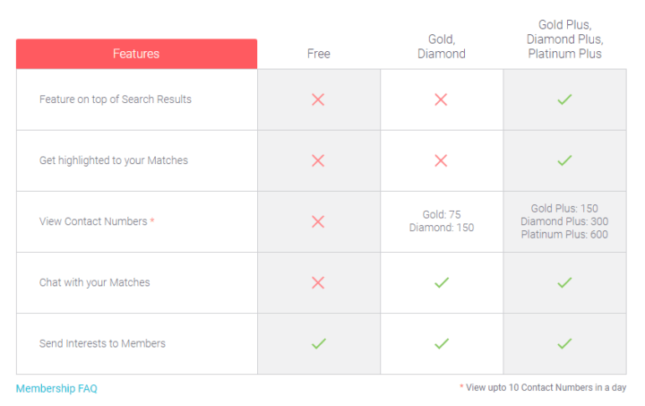Click Plus plans check for Chat with Matches
This screenshot has height=406, width=645.
(x=564, y=282)
